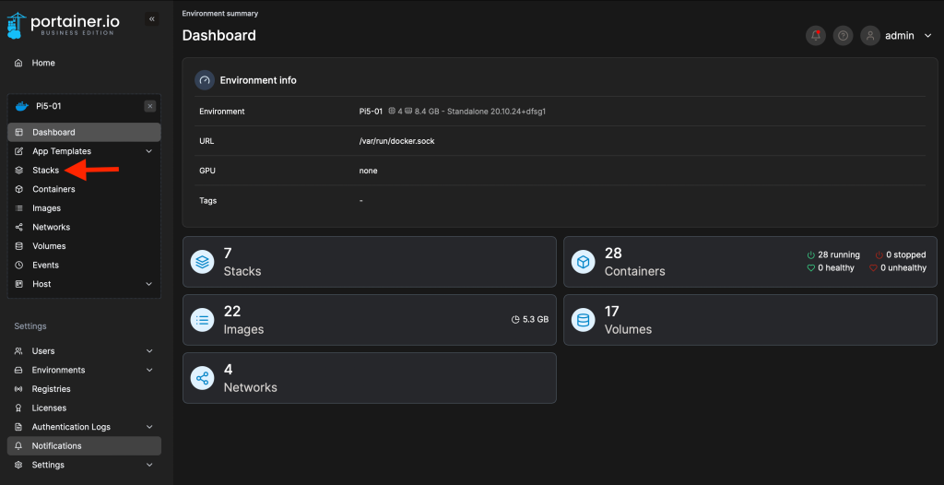Open the Registries settings page
Screen dimensions: 944x485
pyautogui.click(x=51, y=389)
